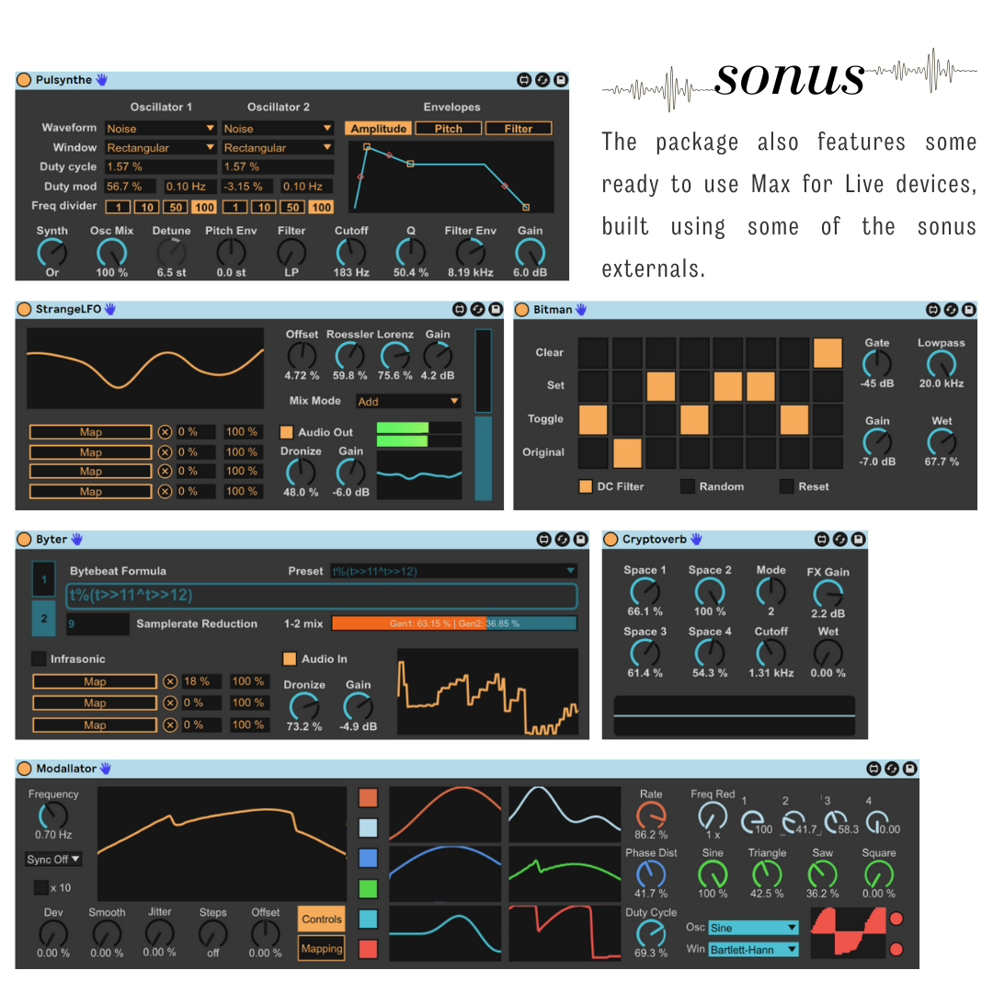Viewport: 993px width, 993px height.
Task: Open the Oscillator 1 Waveform dropdown
Action: point(160,129)
